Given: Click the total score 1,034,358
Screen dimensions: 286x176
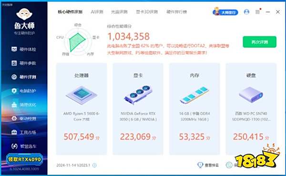Looking at the screenshot, I should click(x=129, y=37).
